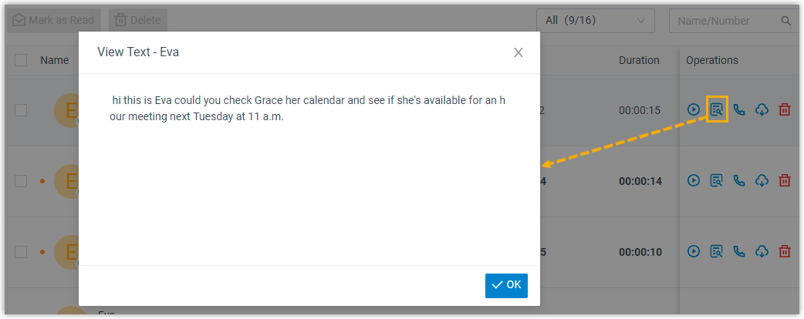Click the Mark as Read button
Viewport: 804px width, 319px height.
(x=54, y=20)
